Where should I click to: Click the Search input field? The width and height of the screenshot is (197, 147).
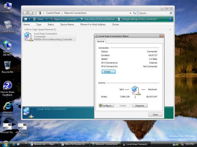click(154, 13)
